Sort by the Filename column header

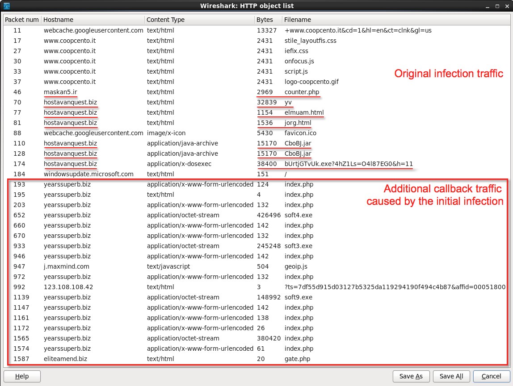[396, 20]
